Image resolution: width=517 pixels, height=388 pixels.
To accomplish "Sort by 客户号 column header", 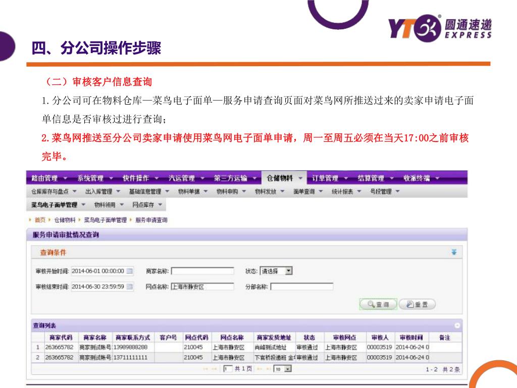I will 168,337.
